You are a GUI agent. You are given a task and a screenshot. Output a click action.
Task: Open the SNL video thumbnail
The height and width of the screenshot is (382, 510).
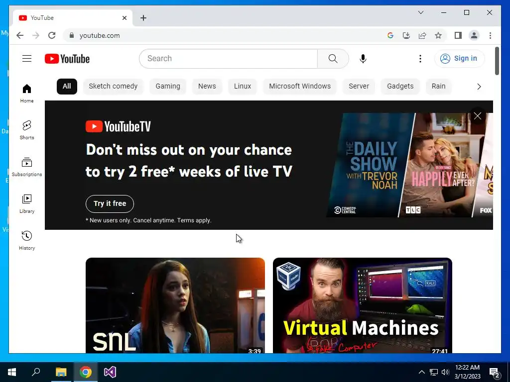pos(175,305)
